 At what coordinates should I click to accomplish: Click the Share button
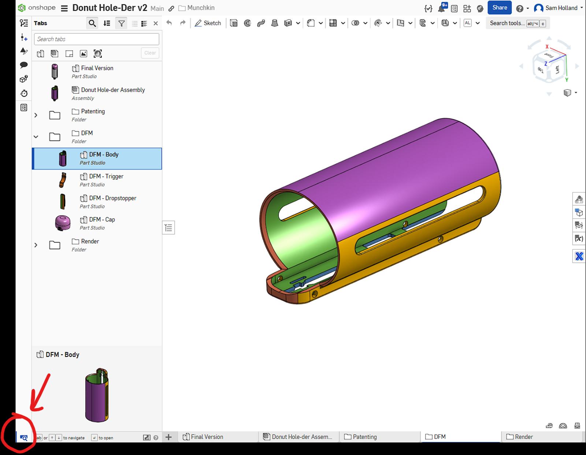tap(499, 8)
